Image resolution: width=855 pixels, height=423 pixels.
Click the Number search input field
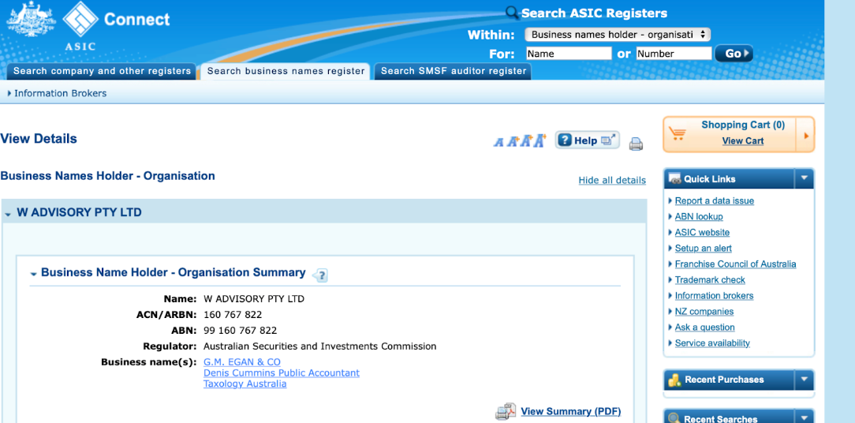[674, 54]
